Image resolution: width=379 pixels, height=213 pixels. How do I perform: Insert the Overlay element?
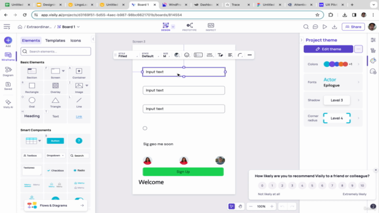(x=55, y=88)
